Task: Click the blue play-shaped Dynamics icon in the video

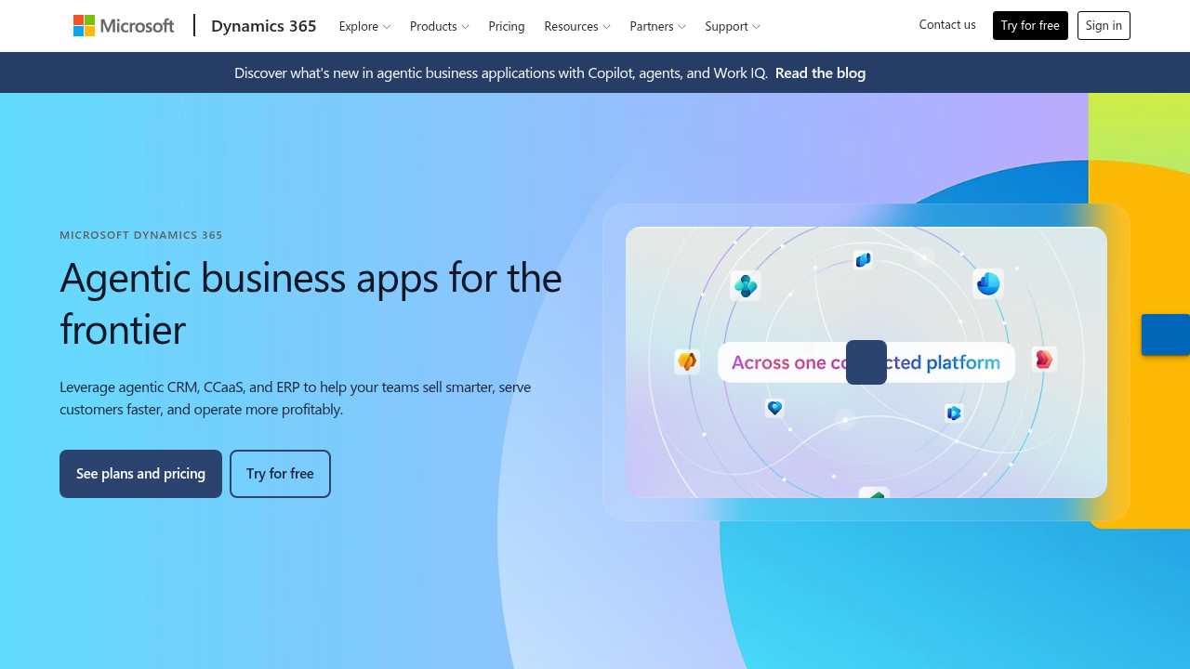Action: [953, 413]
